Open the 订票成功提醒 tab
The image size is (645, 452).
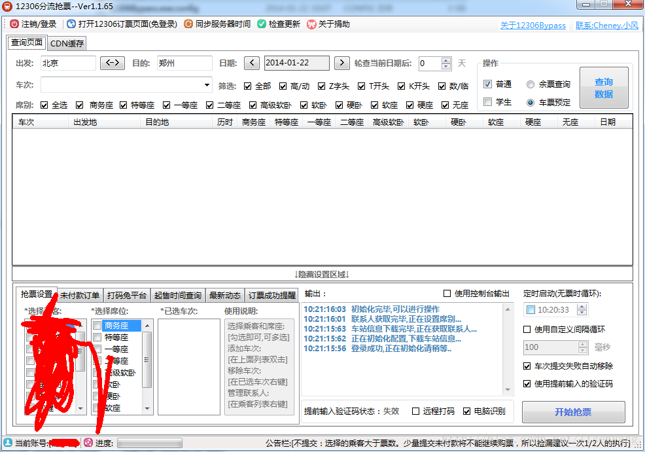tap(272, 295)
